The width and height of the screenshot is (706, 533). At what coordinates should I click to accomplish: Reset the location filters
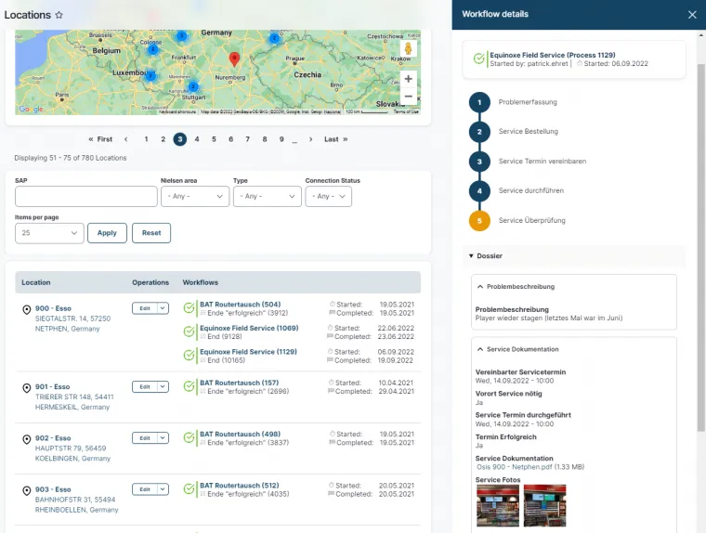pos(151,233)
